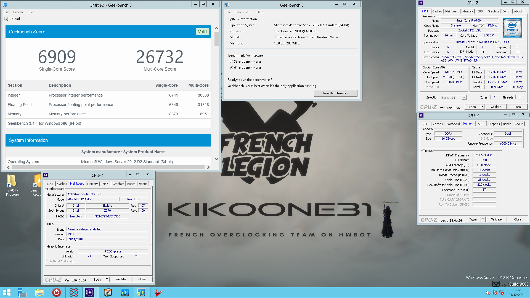Image resolution: width=530 pixels, height=298 pixels.
Task: Click the CPU-Z processor window title icon
Action: [421, 3]
